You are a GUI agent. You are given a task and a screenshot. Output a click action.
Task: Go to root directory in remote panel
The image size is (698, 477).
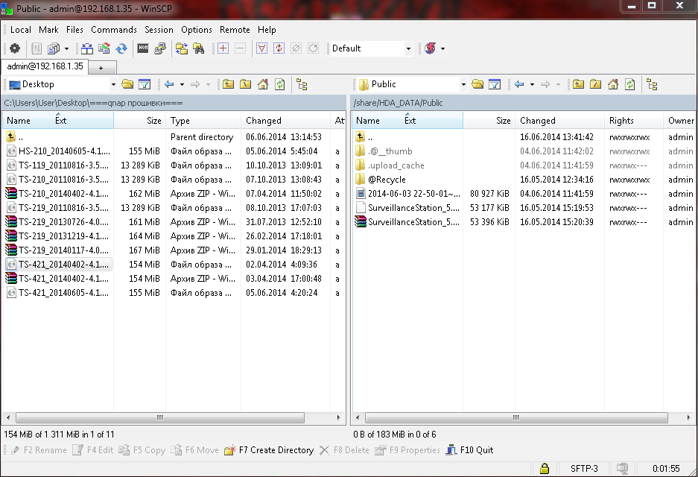(x=595, y=84)
